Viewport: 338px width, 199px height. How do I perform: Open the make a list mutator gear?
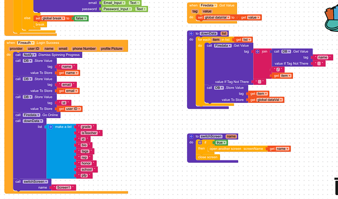click(50, 127)
